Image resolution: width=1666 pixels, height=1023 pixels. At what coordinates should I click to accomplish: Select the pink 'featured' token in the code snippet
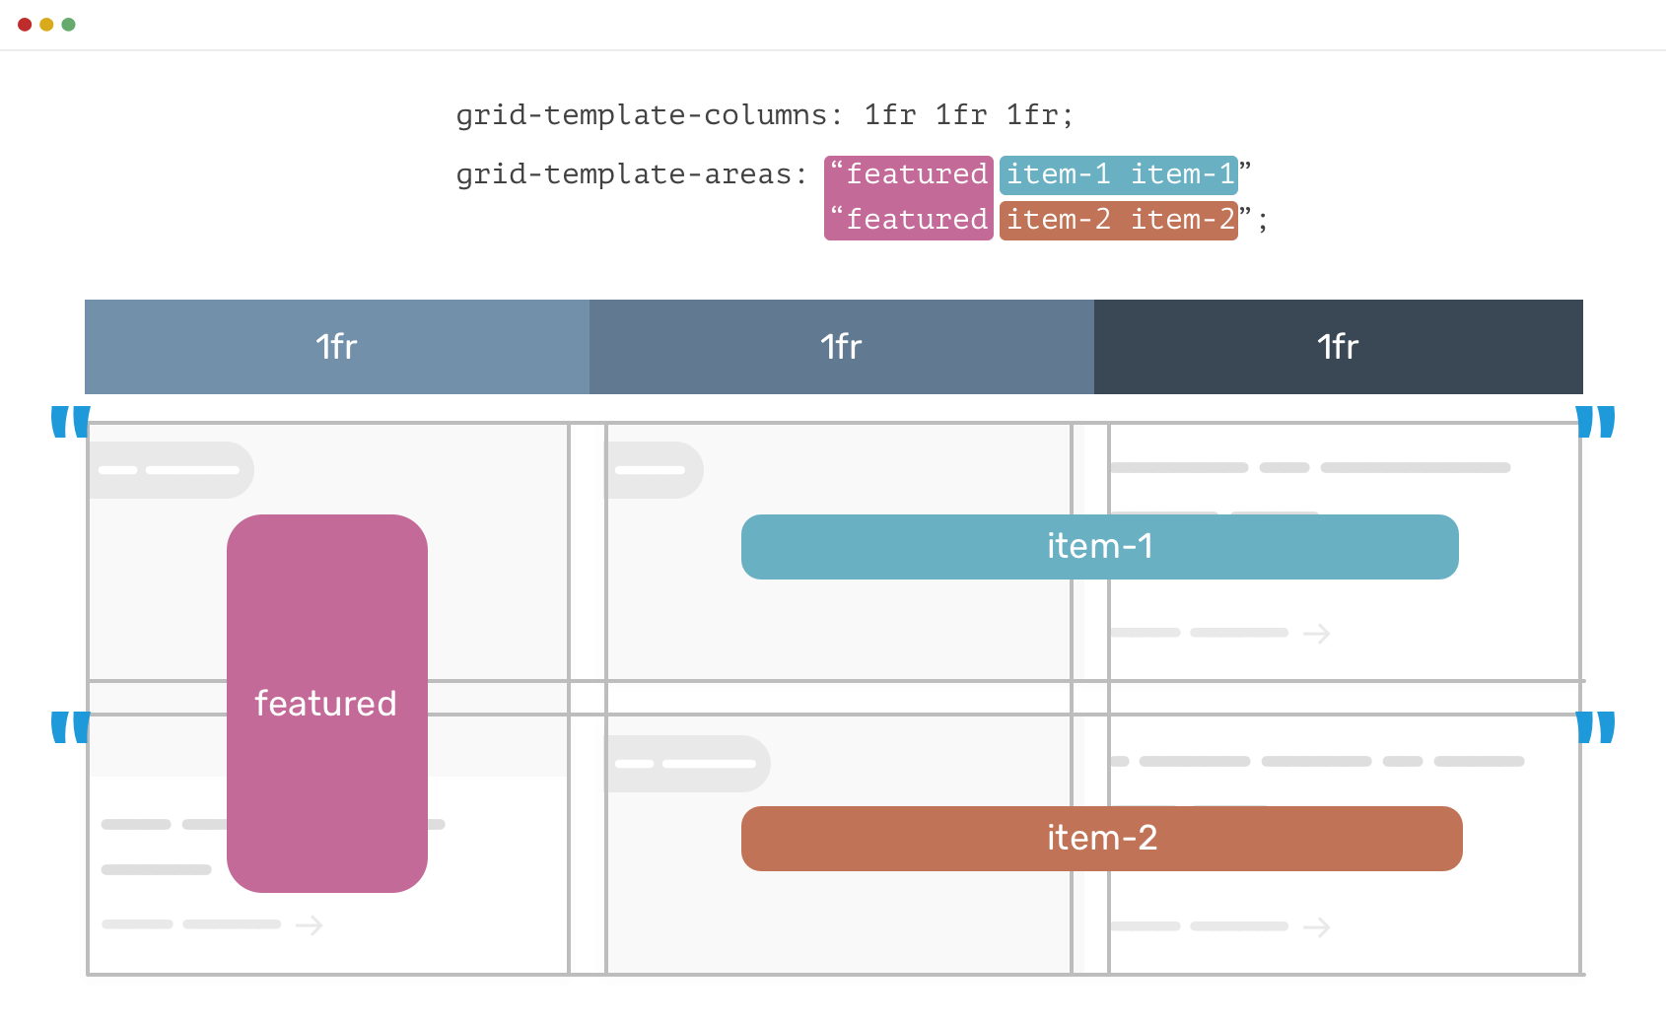pos(908,173)
